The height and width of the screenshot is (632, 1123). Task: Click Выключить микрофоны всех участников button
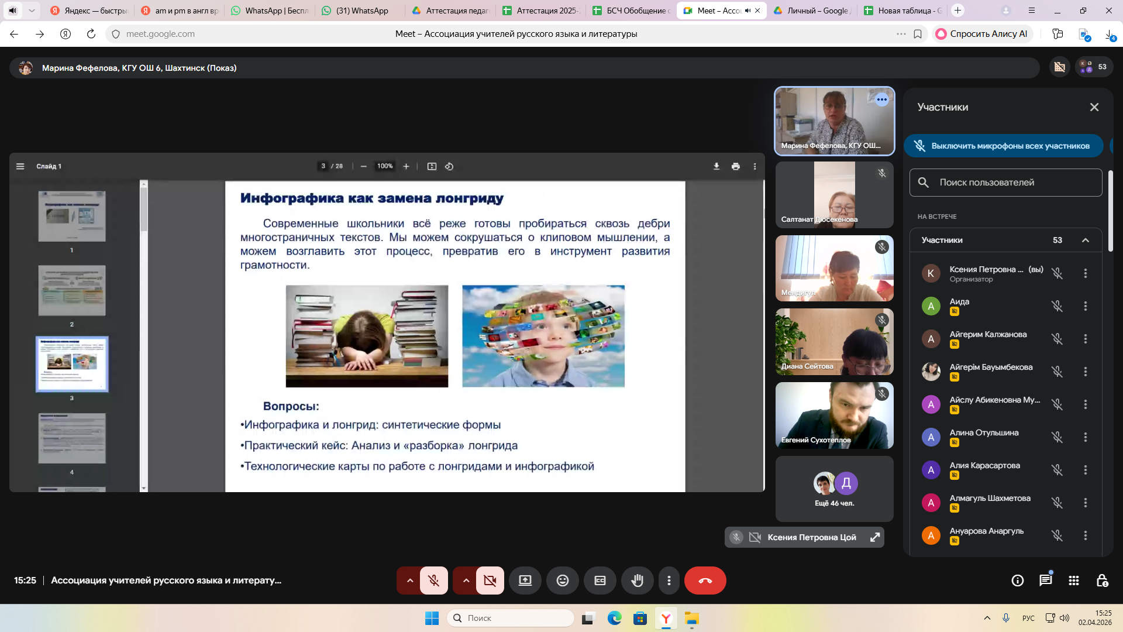coord(1004,146)
